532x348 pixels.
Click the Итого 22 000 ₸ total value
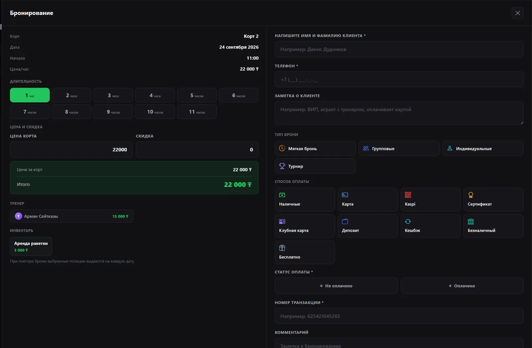(238, 184)
